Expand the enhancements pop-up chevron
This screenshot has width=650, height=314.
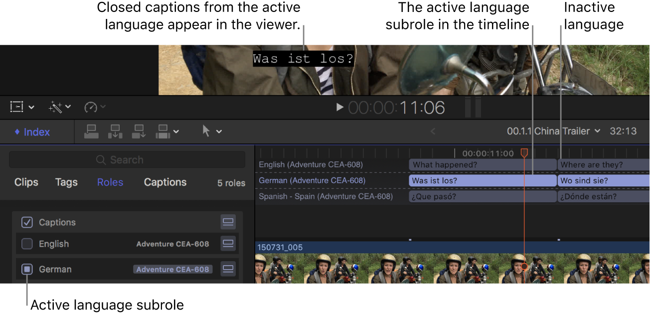tap(68, 107)
